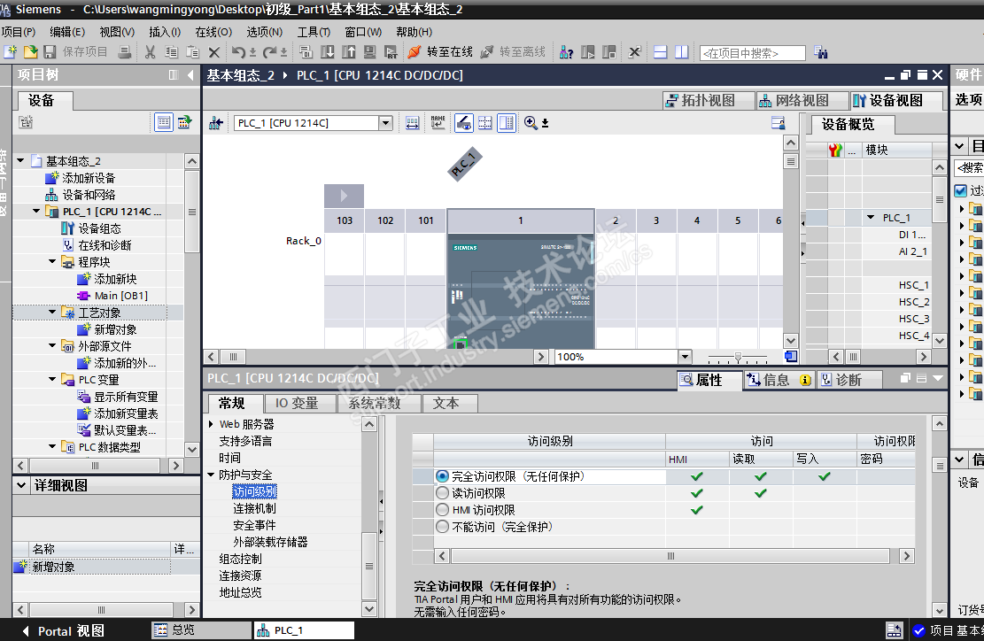Start runtime with the RT toolbar icon

coord(391,52)
